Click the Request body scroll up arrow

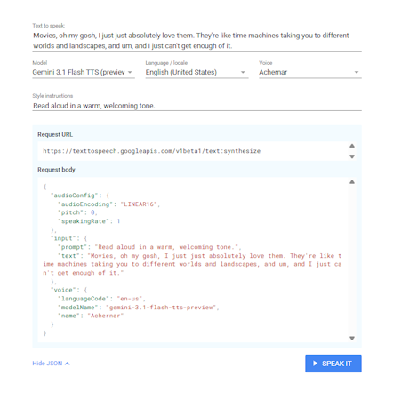[352, 182]
